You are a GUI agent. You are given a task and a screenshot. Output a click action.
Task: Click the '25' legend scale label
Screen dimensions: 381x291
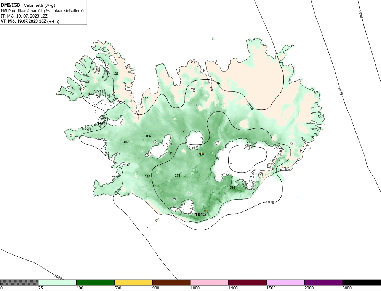coord(41,288)
